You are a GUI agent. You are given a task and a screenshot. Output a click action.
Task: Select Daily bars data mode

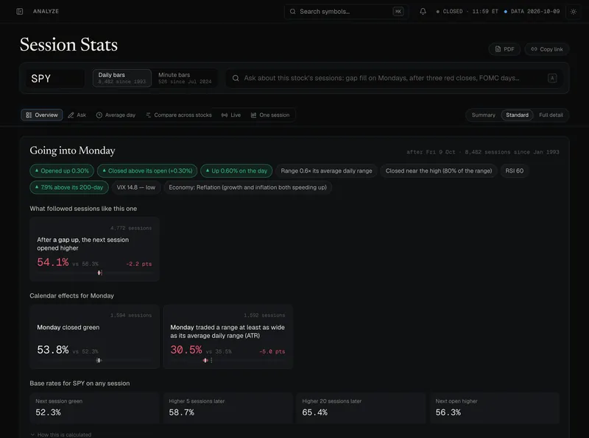(x=122, y=78)
